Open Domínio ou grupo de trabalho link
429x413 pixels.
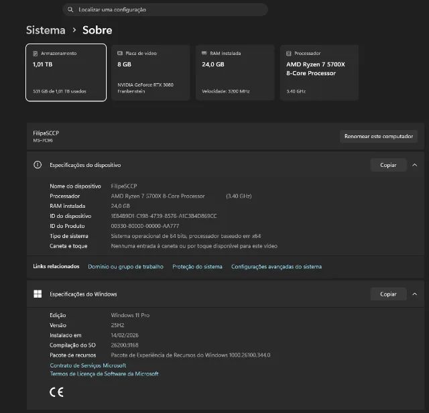click(x=125, y=267)
